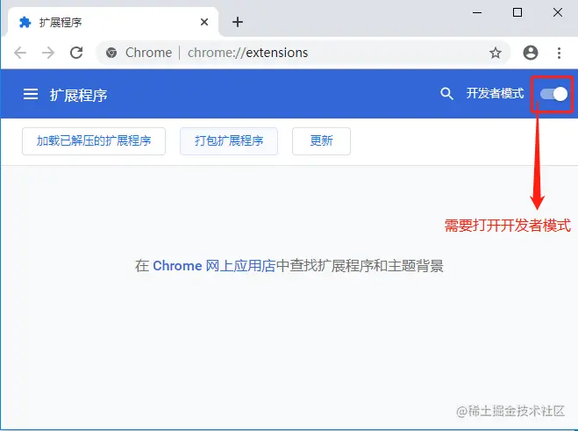
Task: Click 加载已解压的扩展程序 button
Action: click(x=94, y=141)
